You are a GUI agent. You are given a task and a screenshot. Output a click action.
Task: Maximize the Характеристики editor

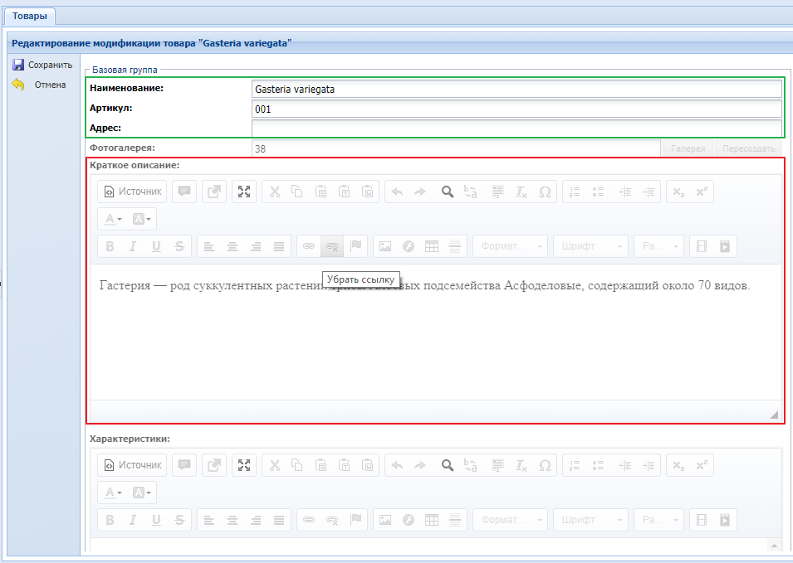(x=244, y=465)
